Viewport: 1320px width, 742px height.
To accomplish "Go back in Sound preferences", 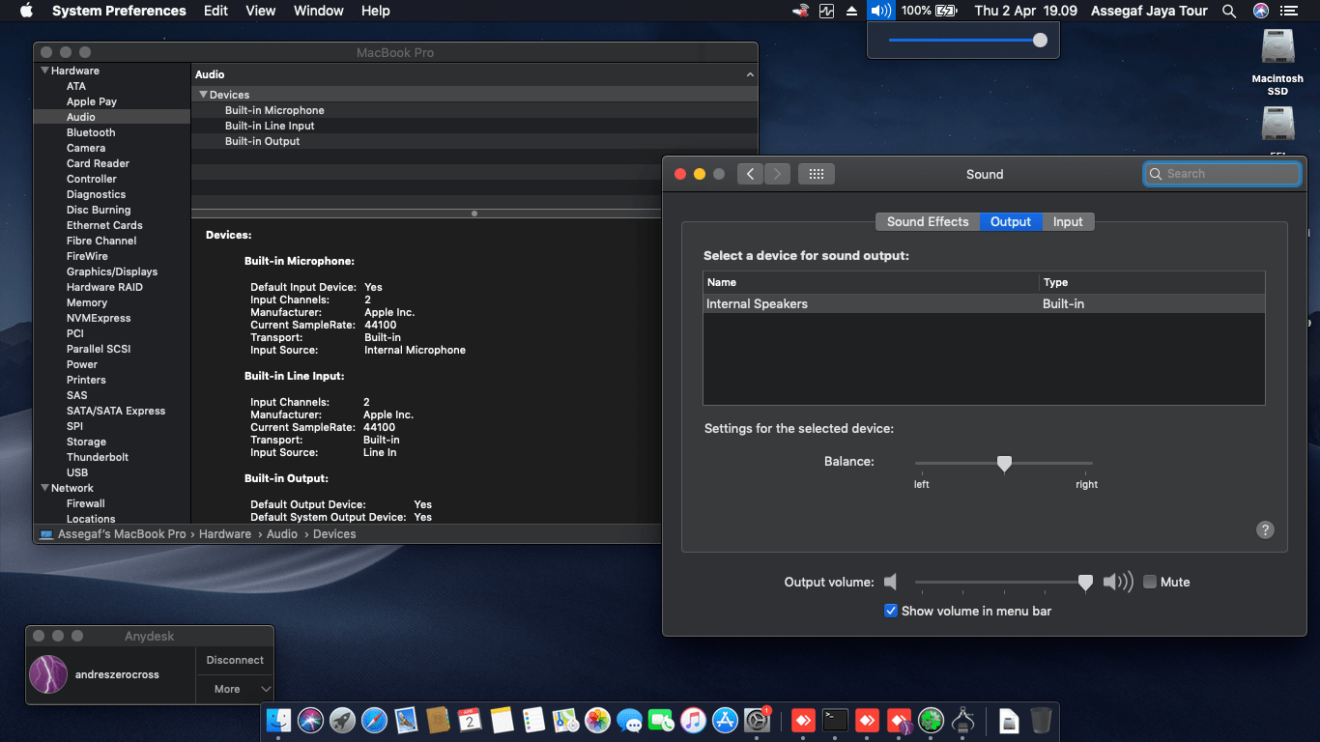I will [x=751, y=174].
